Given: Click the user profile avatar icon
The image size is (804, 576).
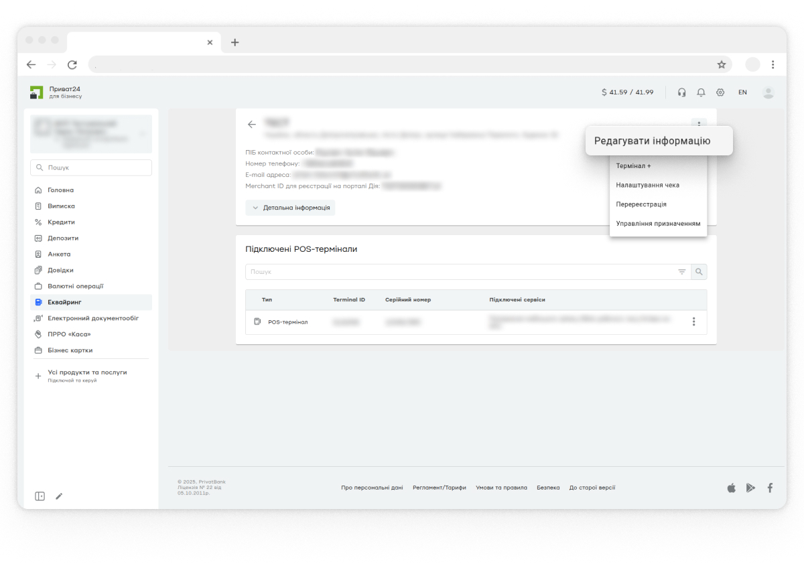Looking at the screenshot, I should 768,92.
